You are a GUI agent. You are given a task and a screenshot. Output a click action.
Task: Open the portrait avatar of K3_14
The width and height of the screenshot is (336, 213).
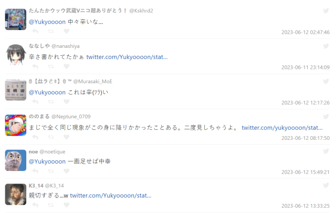click(x=16, y=194)
